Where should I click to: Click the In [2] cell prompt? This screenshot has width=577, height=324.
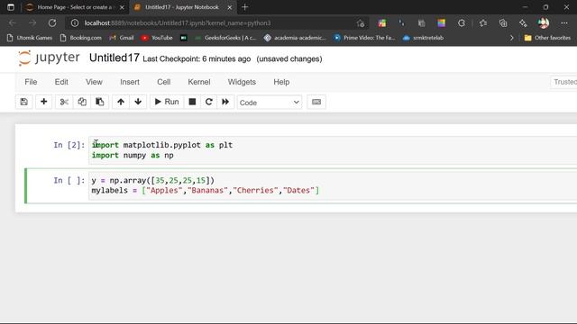point(69,145)
